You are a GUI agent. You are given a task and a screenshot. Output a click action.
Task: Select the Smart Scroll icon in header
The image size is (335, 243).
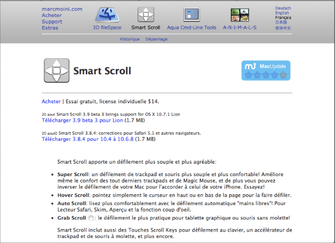pyautogui.click(x=146, y=14)
